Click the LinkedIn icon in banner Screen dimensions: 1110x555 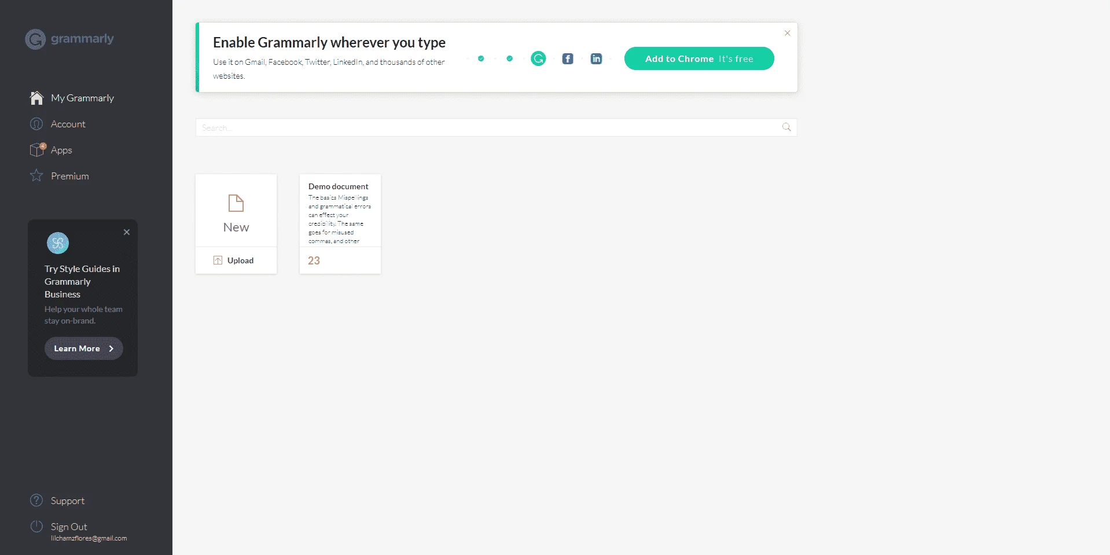point(596,58)
